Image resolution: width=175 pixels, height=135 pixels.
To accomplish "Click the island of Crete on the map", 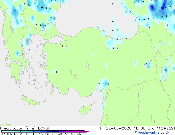I will pos(31,101).
